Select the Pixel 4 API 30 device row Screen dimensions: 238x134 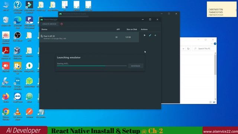click(89, 37)
